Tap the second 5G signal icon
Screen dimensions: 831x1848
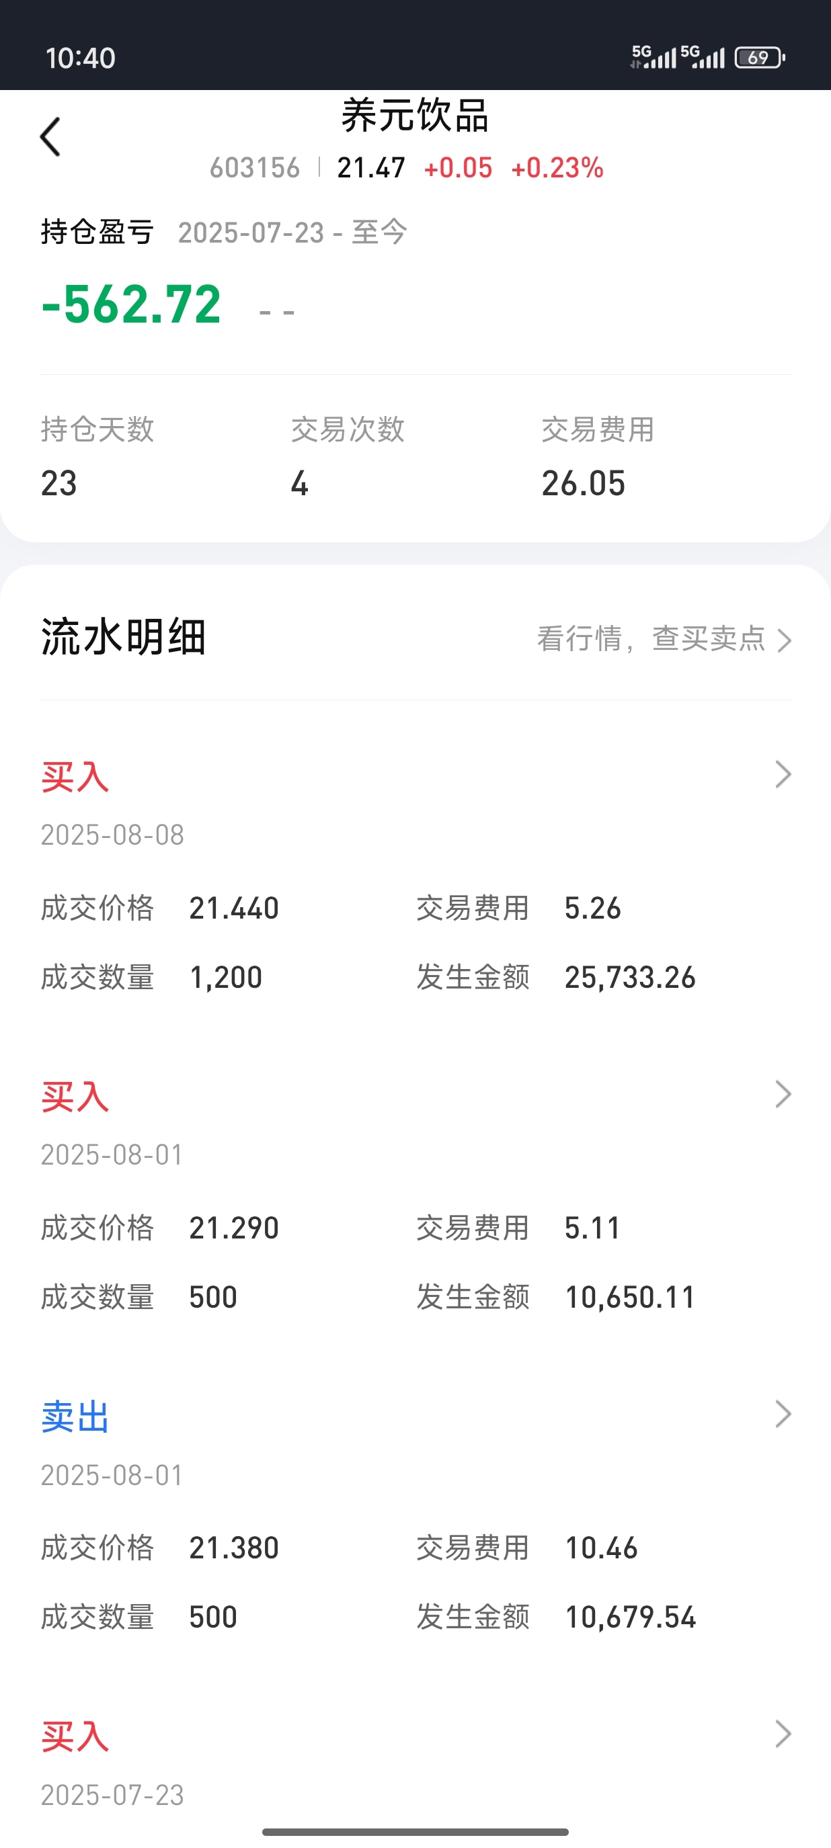click(702, 56)
